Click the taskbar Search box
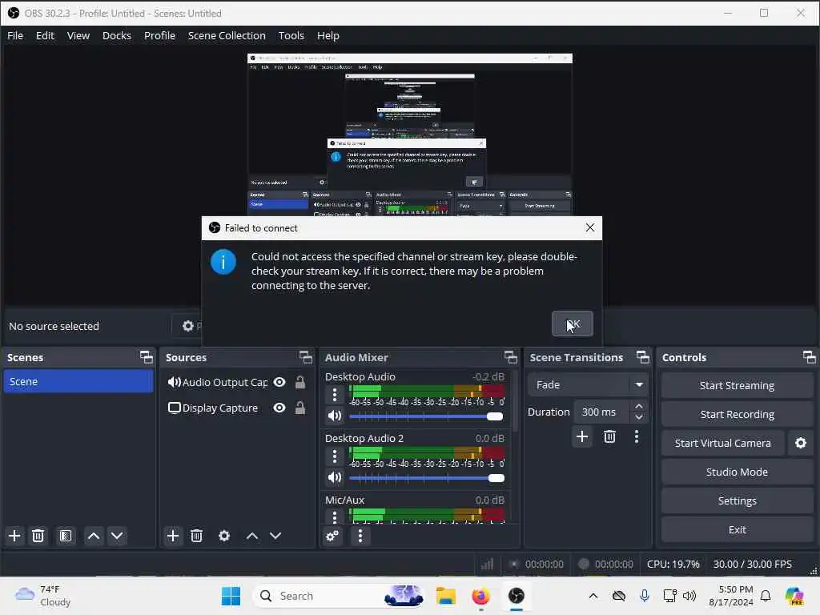This screenshot has width=820, height=615. tap(339, 596)
